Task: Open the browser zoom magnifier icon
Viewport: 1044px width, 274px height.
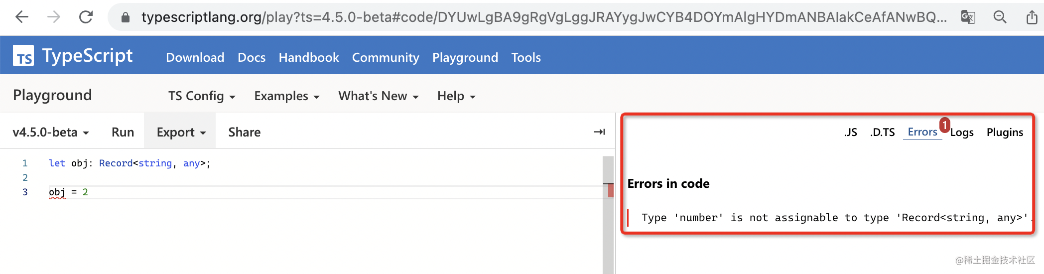Action: [x=1000, y=17]
